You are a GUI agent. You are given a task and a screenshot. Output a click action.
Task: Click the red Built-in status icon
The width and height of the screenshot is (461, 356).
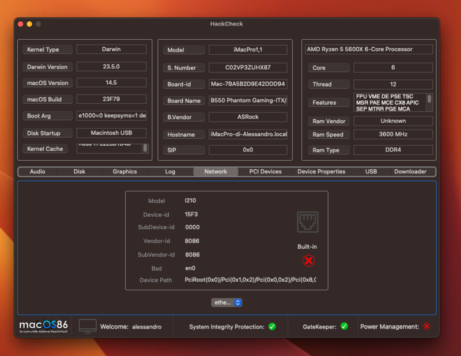point(308,260)
